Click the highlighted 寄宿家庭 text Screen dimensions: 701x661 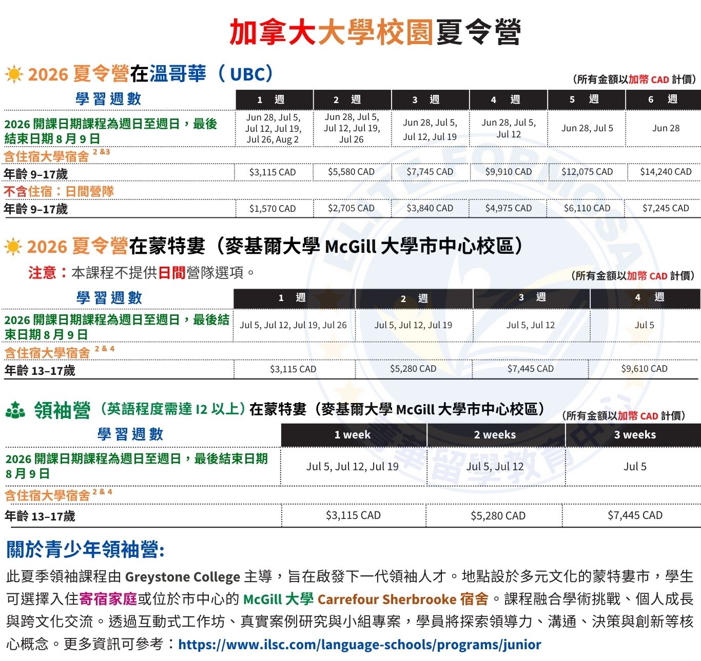[x=108, y=599]
